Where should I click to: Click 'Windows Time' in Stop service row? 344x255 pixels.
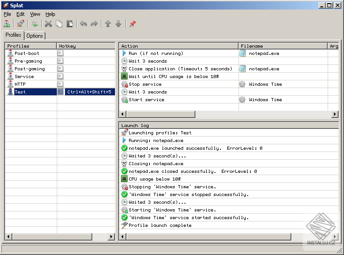pyautogui.click(x=265, y=84)
